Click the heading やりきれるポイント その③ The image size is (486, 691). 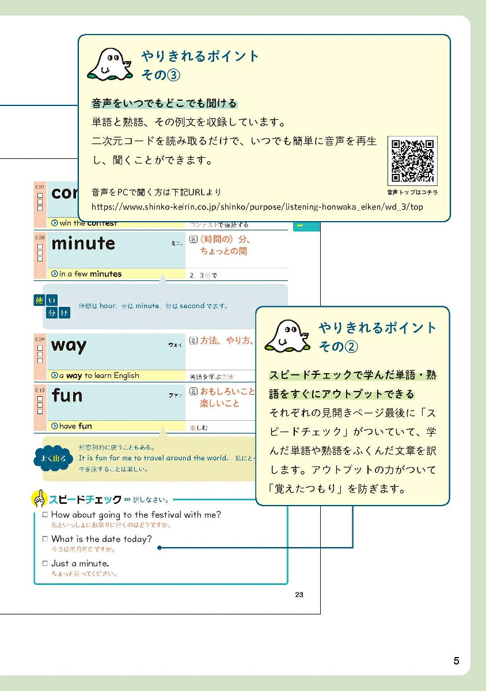[x=200, y=65]
